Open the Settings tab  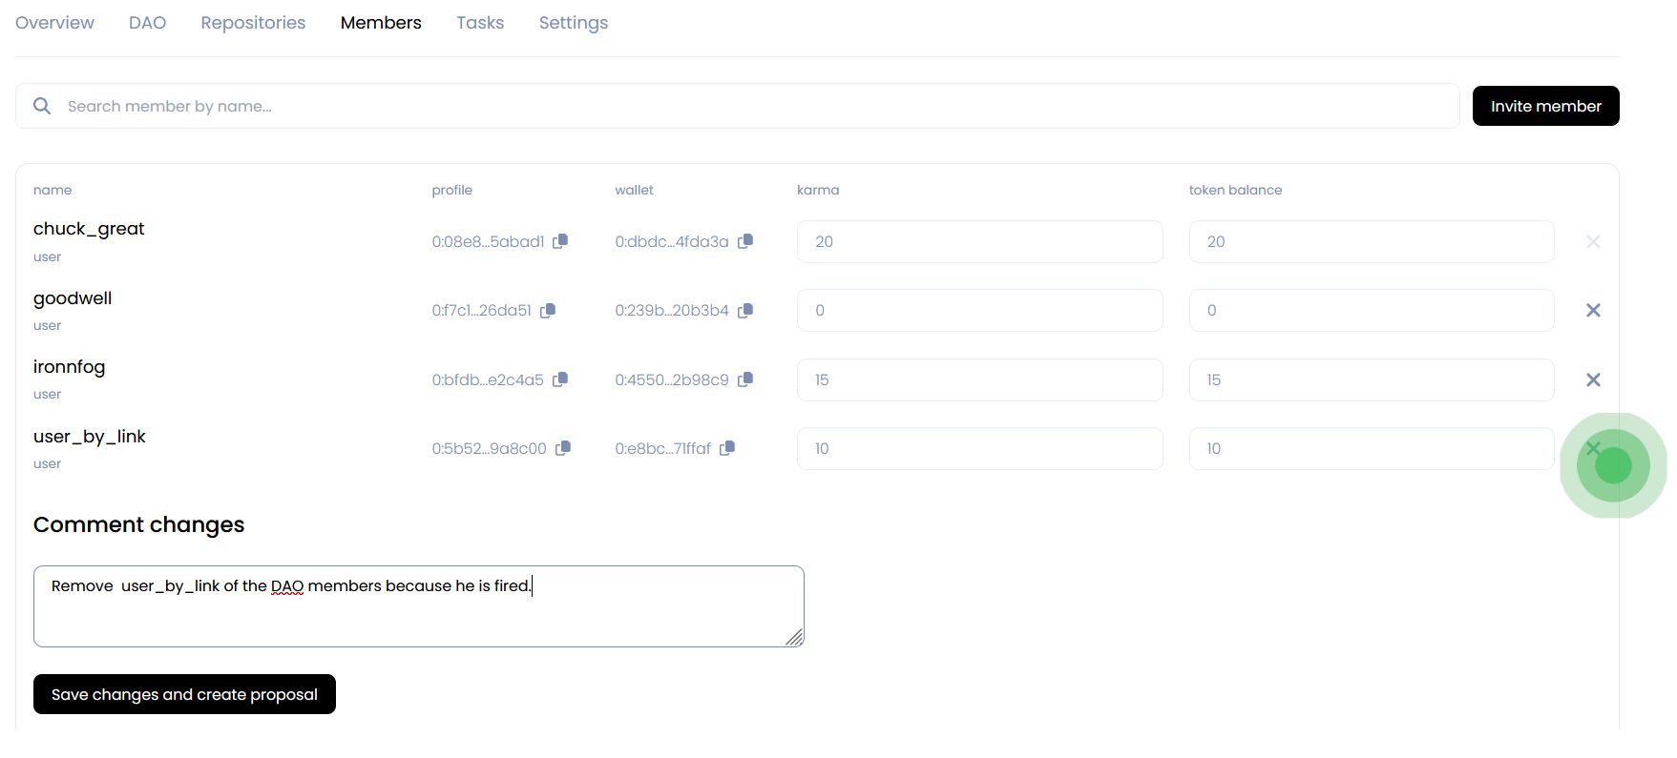pyautogui.click(x=573, y=23)
